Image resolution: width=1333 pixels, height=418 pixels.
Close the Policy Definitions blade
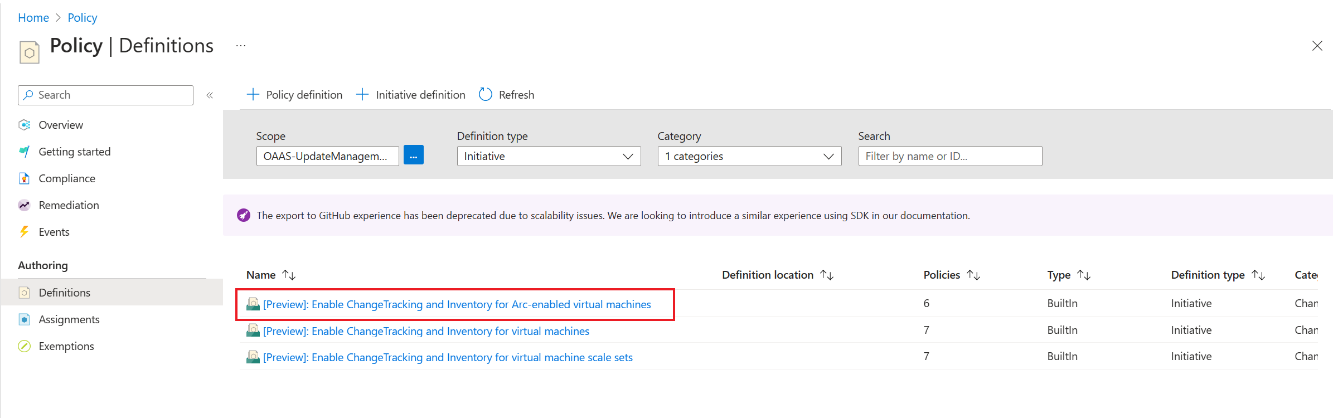(x=1317, y=46)
